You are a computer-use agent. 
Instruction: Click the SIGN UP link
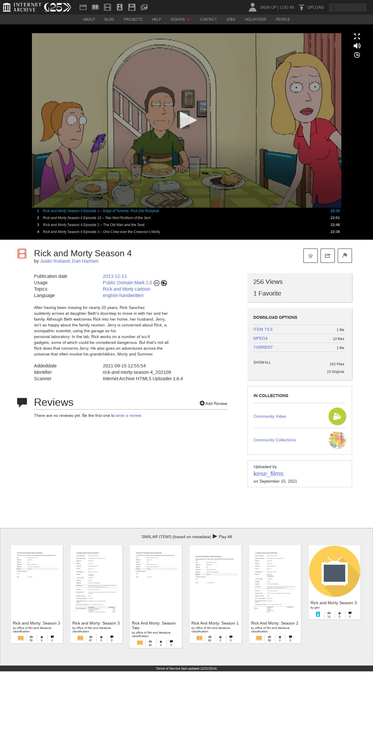(268, 7)
